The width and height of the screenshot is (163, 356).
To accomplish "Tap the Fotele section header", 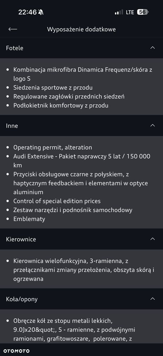I will 81,48.
